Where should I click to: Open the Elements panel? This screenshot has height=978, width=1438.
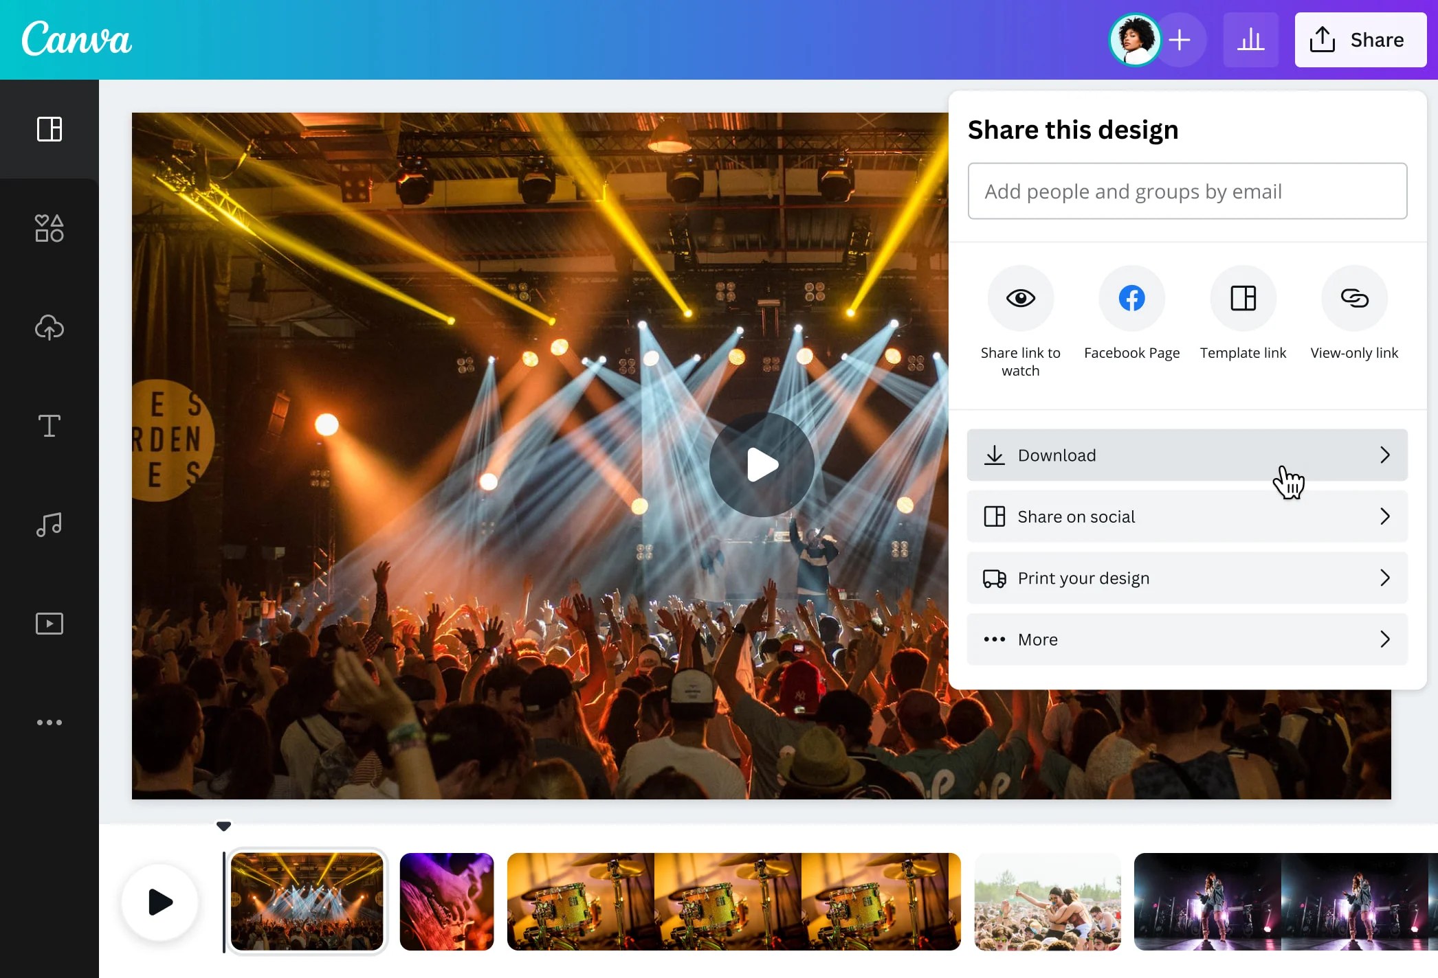(x=49, y=228)
